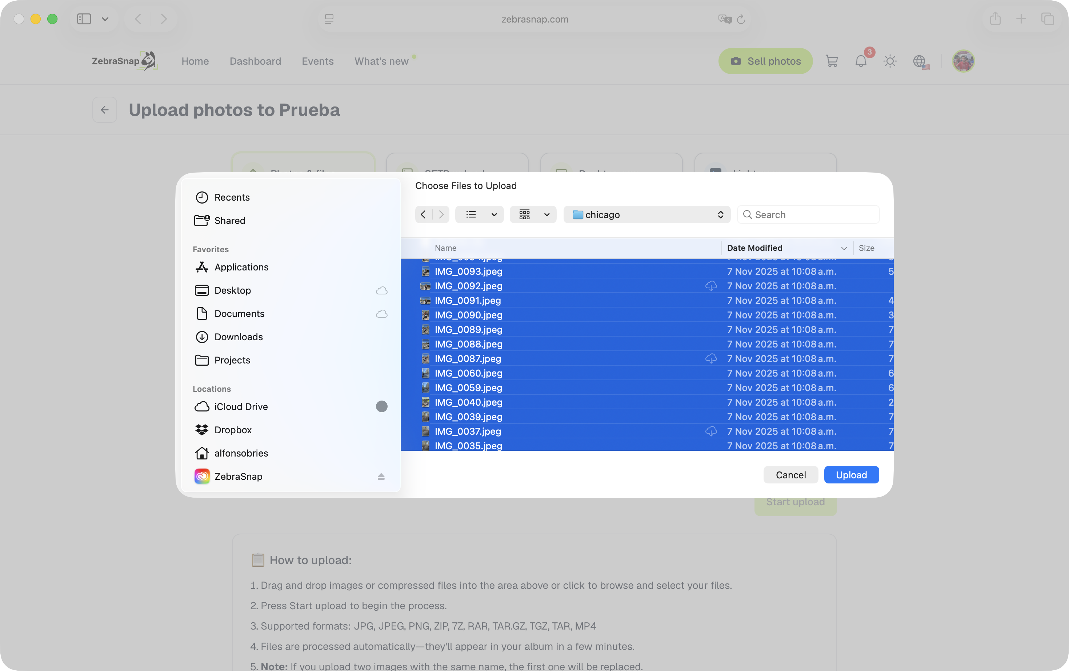Click the zebrasnap.com address bar
This screenshot has height=671, width=1069.
click(534, 19)
